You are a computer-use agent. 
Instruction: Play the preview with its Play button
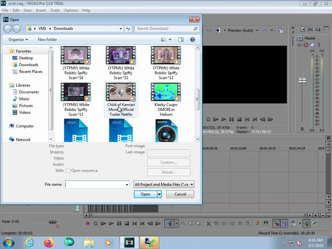click(224, 119)
